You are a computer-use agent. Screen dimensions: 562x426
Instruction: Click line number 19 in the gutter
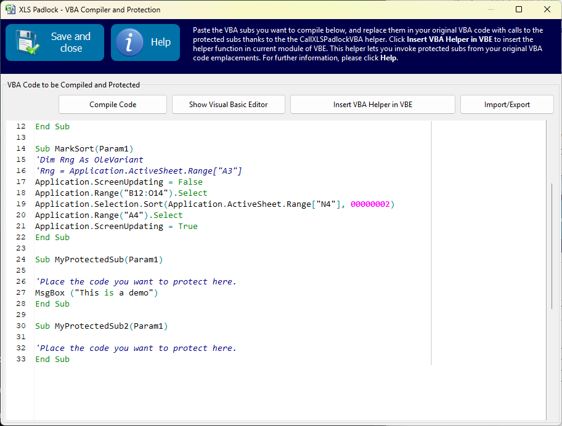click(x=21, y=204)
